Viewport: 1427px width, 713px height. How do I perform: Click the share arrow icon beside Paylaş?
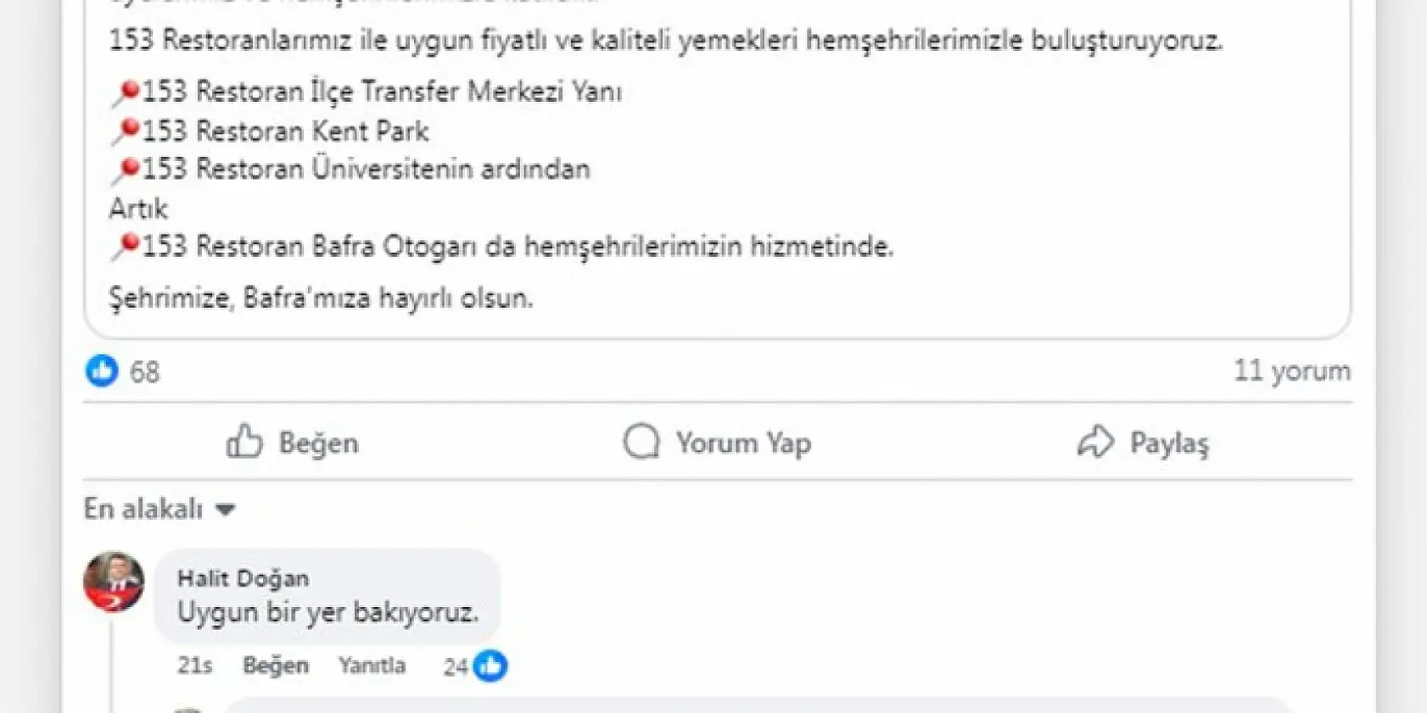(x=1099, y=441)
